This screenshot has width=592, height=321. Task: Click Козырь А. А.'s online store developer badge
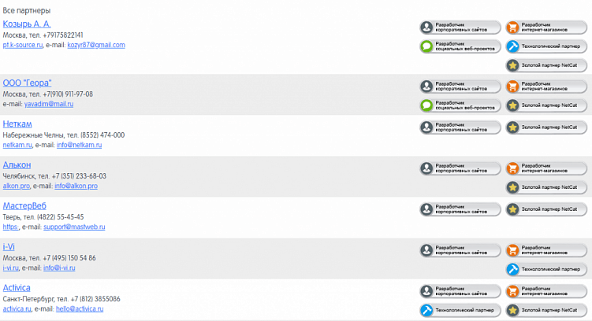[x=545, y=27]
